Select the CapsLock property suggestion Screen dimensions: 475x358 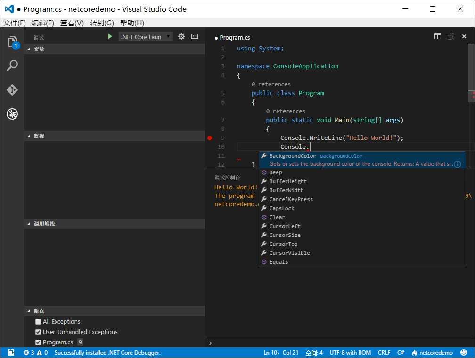(x=362, y=208)
